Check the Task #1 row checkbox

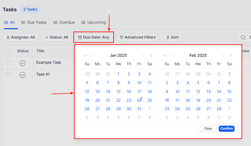click(x=8, y=74)
